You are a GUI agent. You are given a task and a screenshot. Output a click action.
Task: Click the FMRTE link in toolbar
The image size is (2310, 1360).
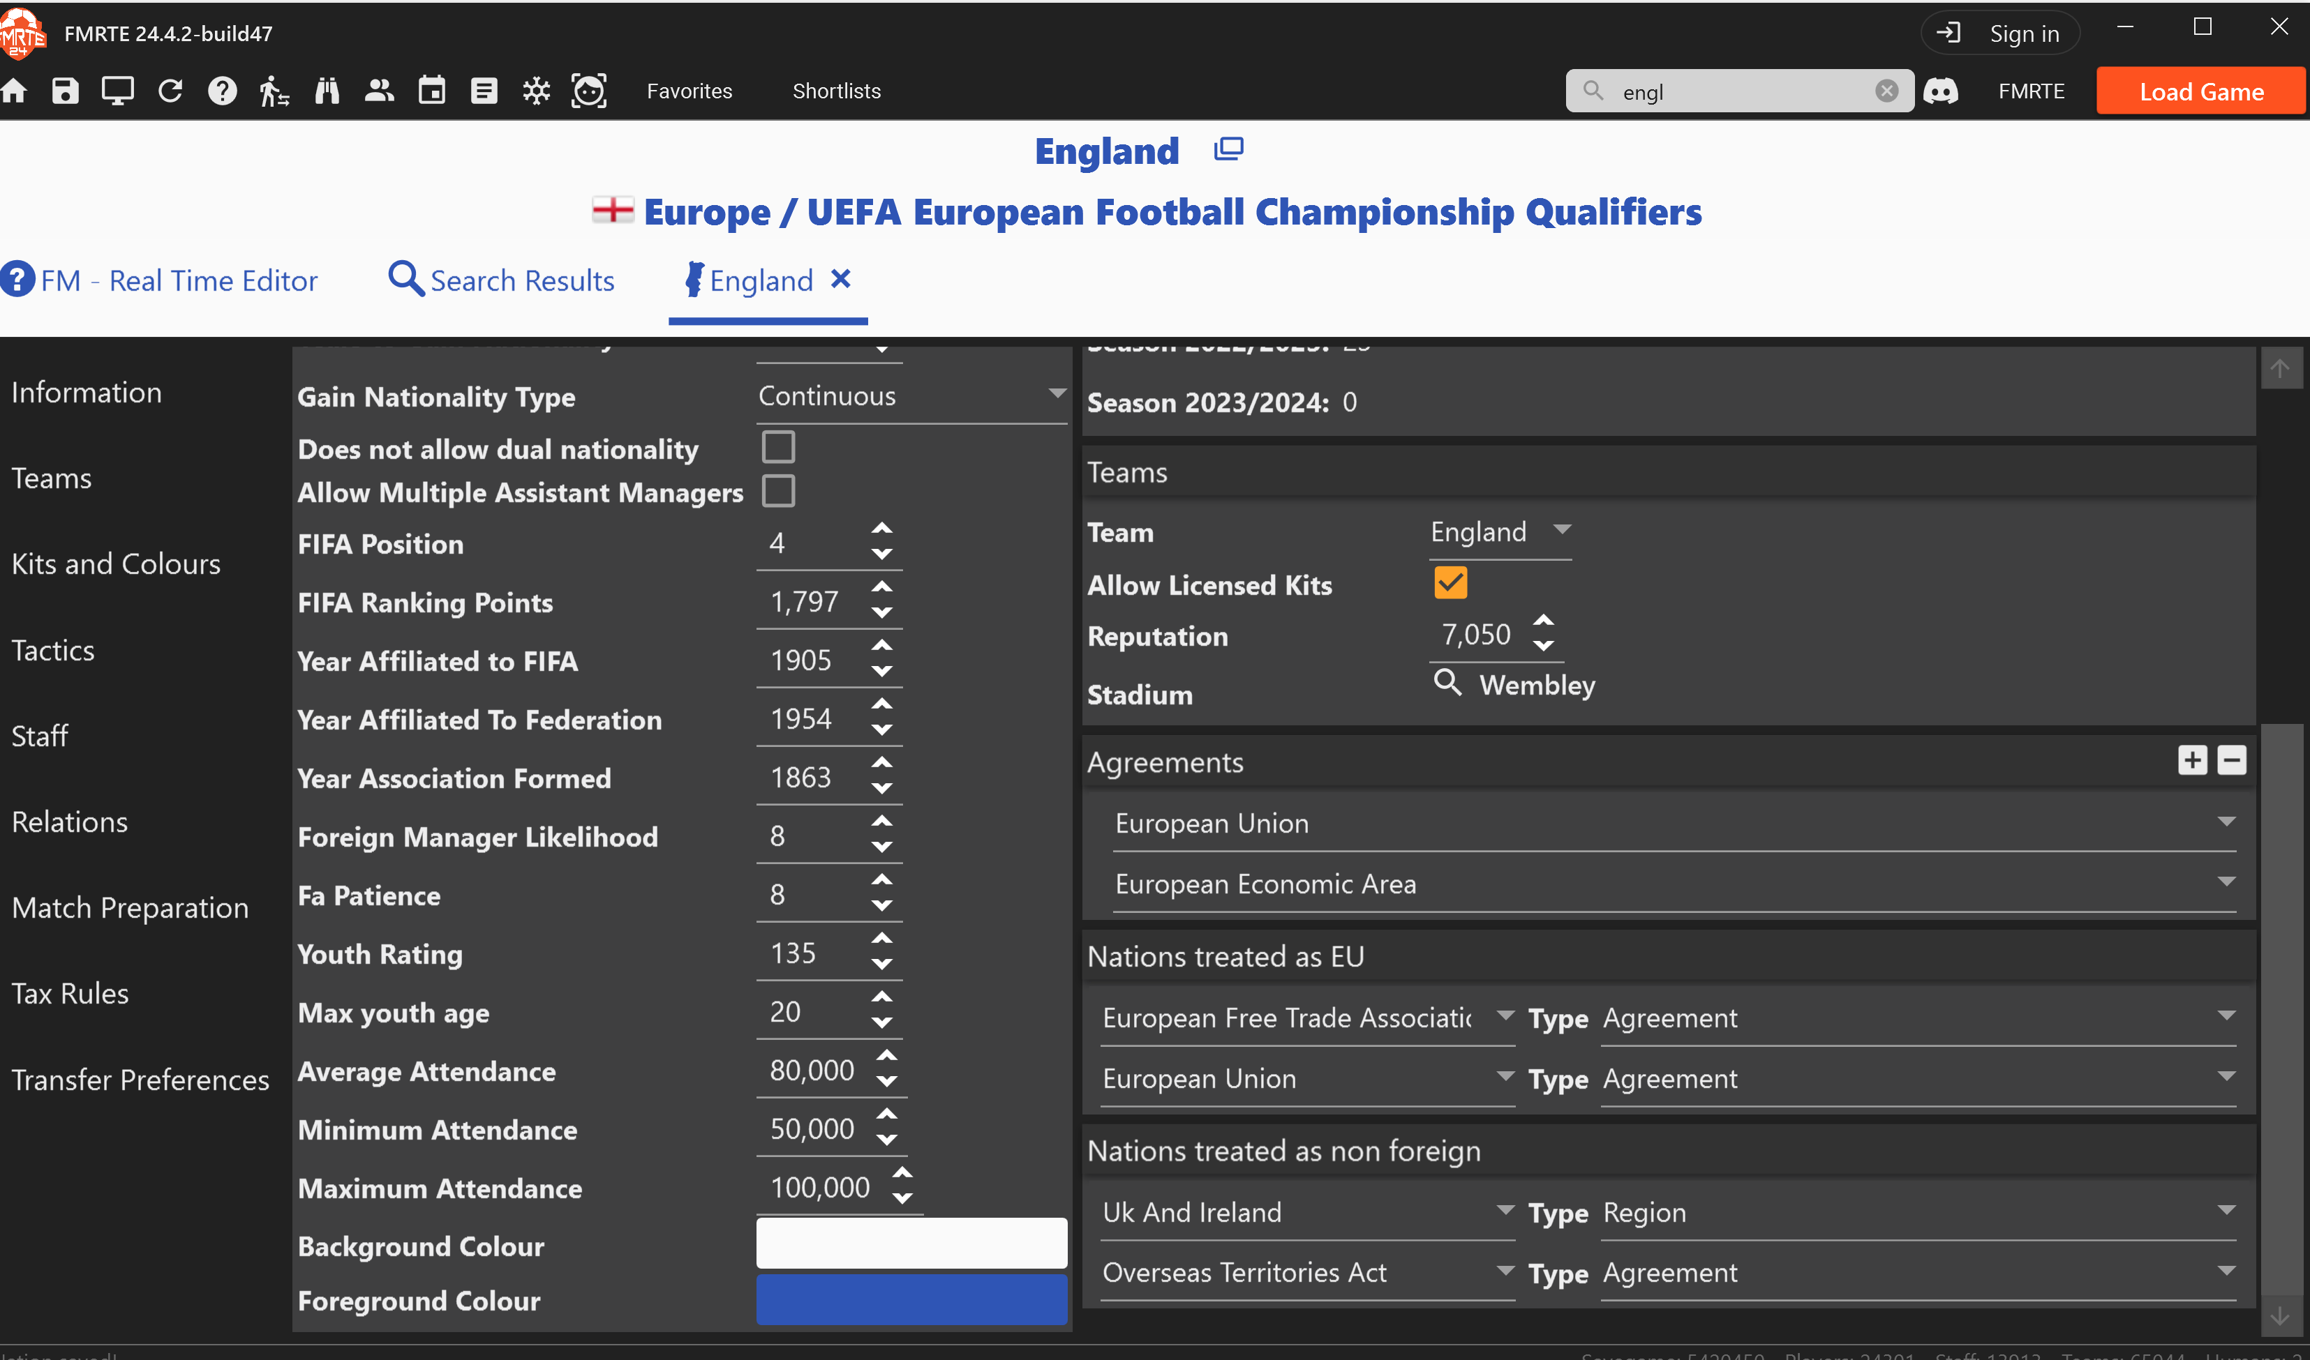click(x=2032, y=91)
